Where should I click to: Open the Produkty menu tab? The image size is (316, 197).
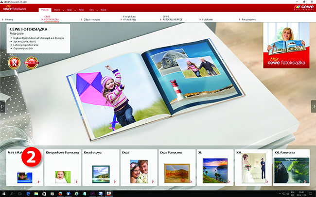pyautogui.click(x=45, y=9)
